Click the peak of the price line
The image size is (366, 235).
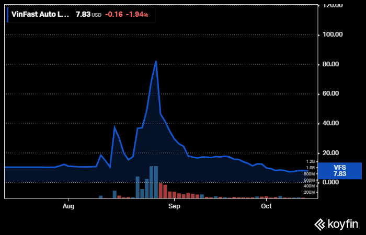tap(156, 61)
